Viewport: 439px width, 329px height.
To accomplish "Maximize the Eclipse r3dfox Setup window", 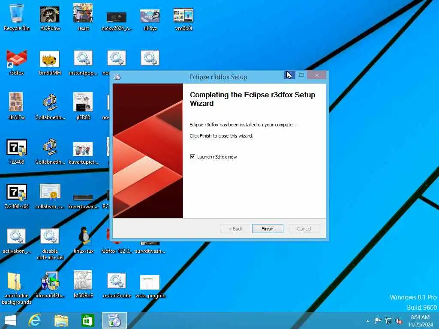I will pos(301,75).
